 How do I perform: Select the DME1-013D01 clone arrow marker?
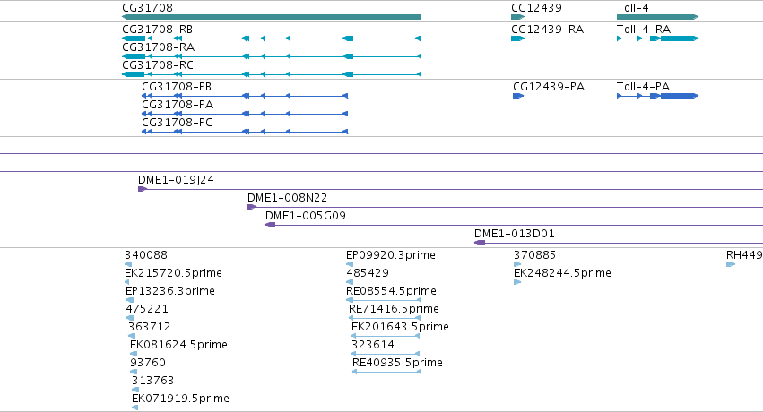pos(480,243)
